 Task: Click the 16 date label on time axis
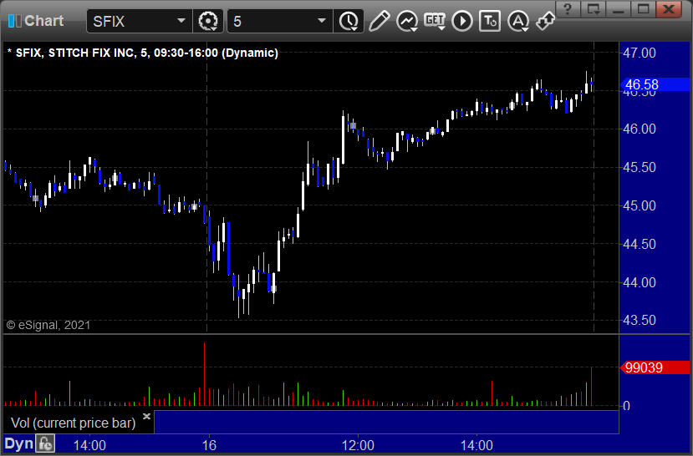tap(209, 445)
